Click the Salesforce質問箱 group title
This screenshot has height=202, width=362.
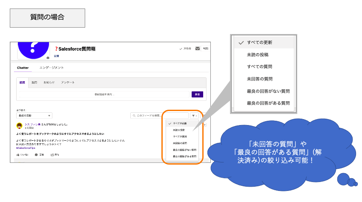click(75, 49)
